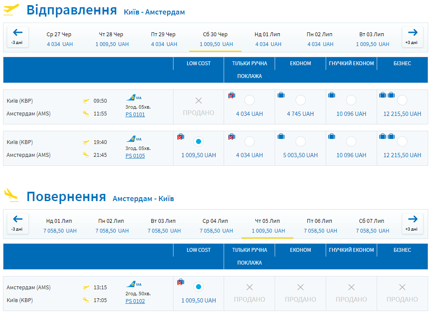Advance return dates by 3 days

[412, 223]
